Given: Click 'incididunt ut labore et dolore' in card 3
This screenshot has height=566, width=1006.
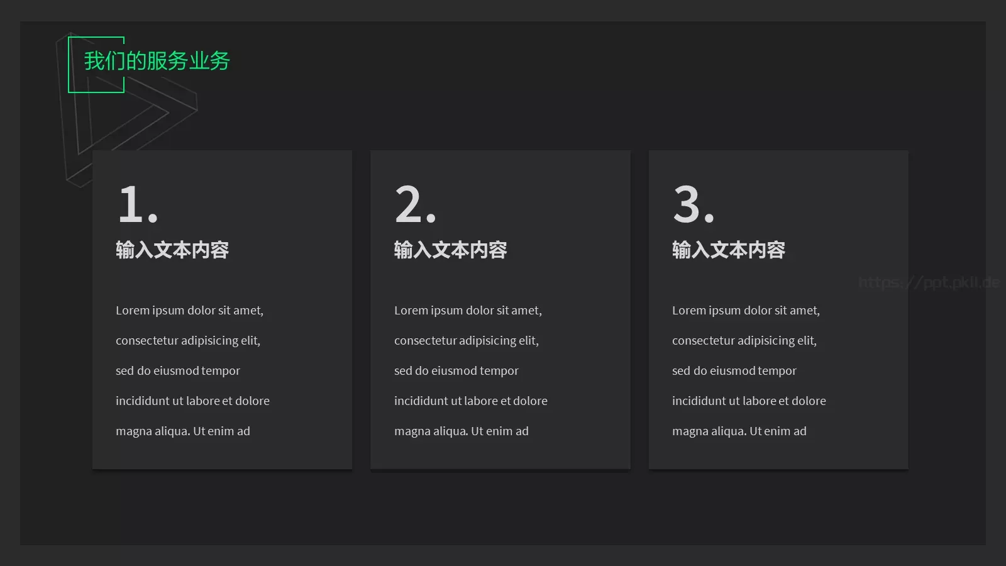Looking at the screenshot, I should point(749,401).
